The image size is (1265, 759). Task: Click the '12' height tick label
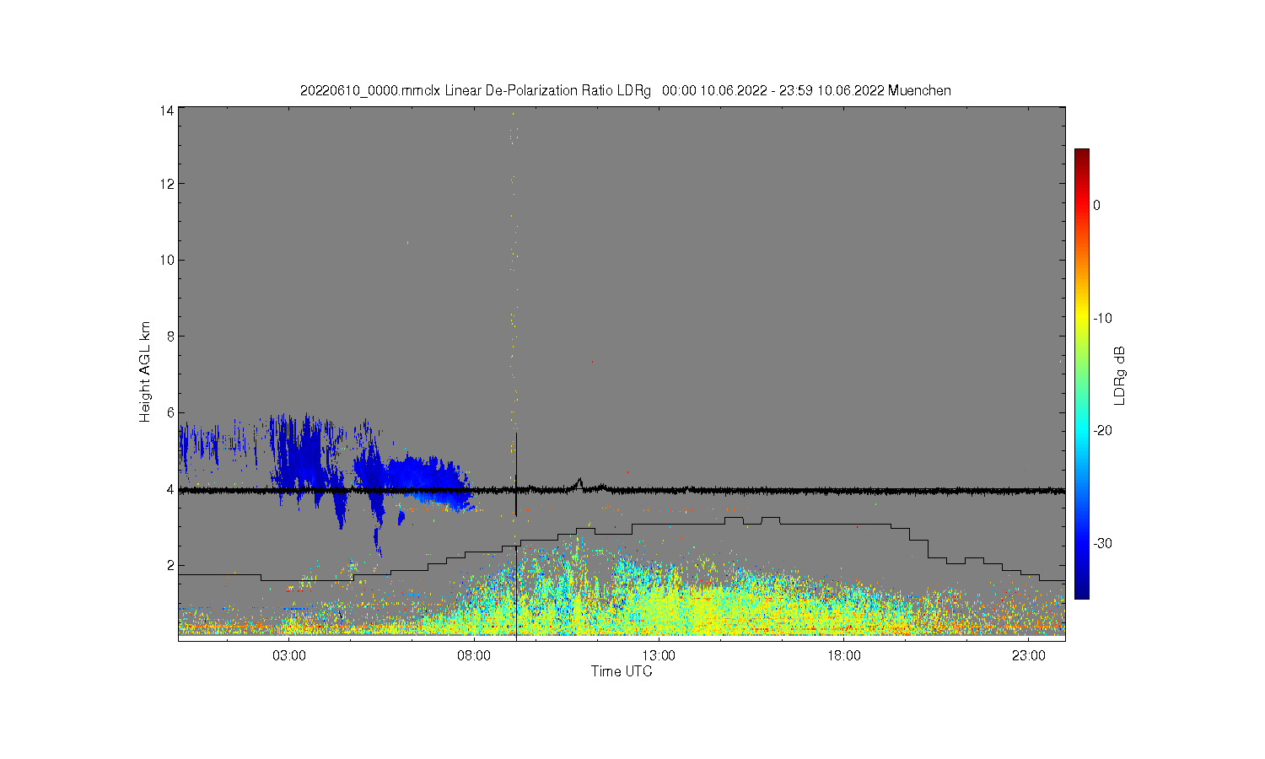[167, 184]
